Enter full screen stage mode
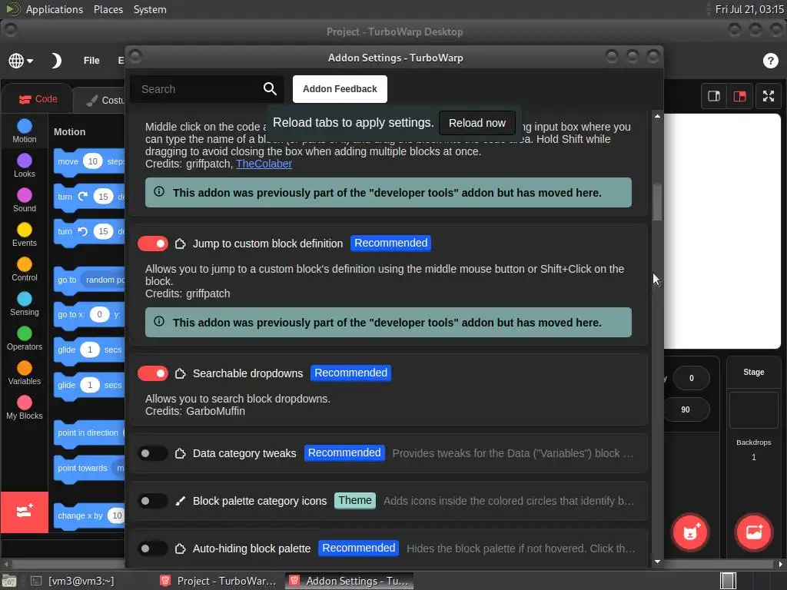Viewport: 787px width, 590px height. click(769, 96)
